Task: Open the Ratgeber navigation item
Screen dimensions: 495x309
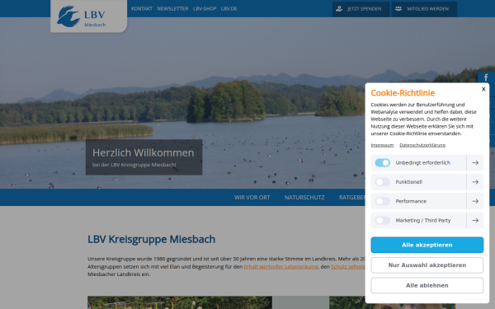Action: click(x=352, y=198)
